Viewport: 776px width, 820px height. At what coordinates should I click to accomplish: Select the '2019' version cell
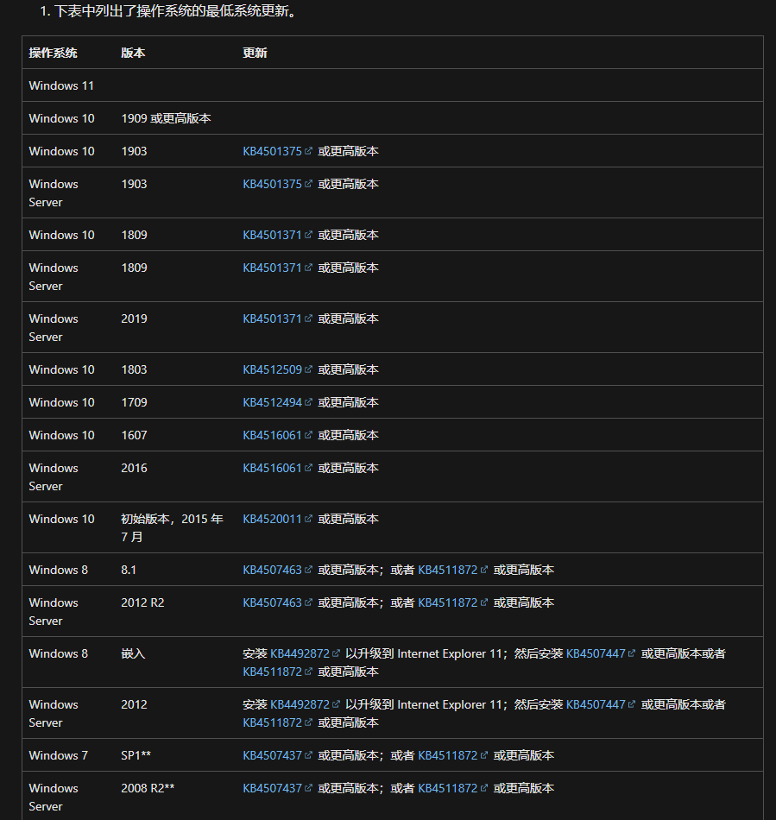[134, 319]
